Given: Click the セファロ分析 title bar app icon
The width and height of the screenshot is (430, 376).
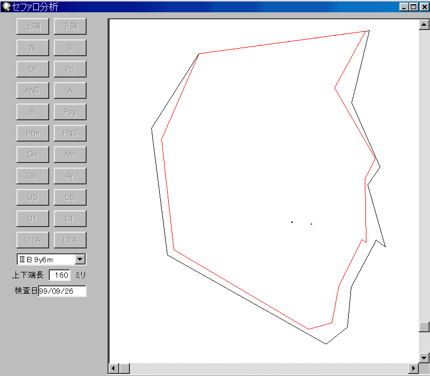Looking at the screenshot, I should point(6,6).
